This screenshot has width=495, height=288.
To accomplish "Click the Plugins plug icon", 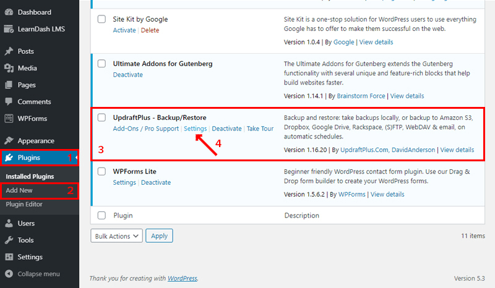I will tap(9, 158).
